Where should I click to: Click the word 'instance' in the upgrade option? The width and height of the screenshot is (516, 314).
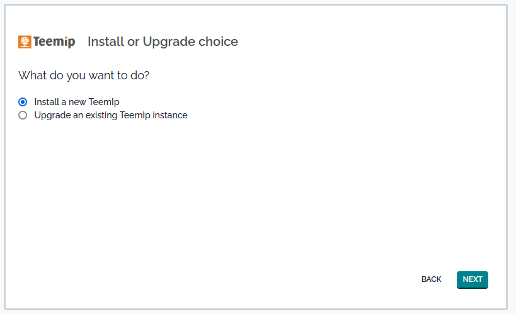click(169, 115)
